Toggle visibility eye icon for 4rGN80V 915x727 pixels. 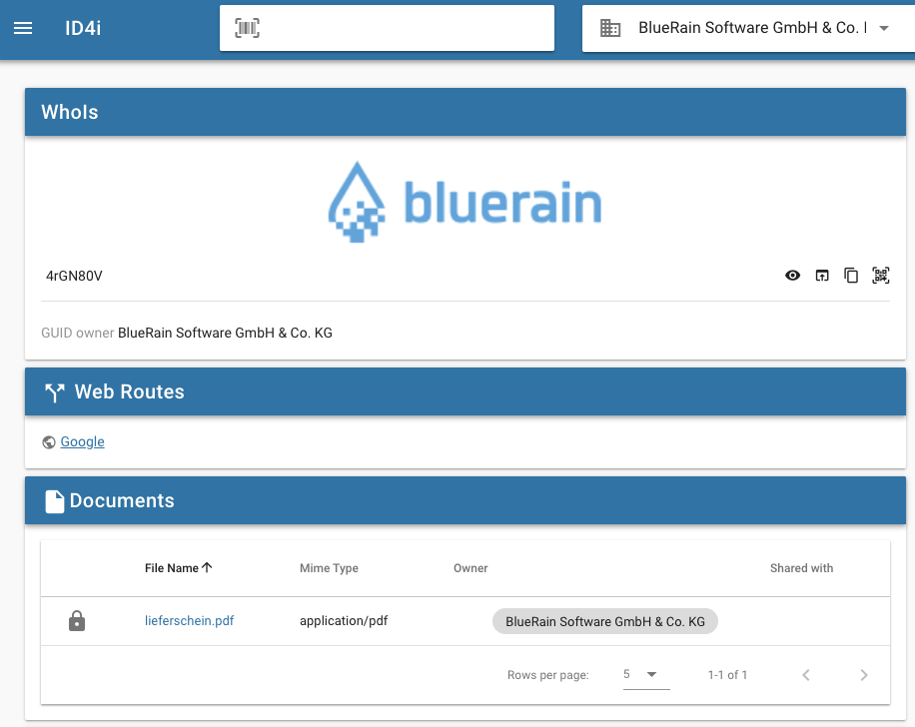pos(792,276)
